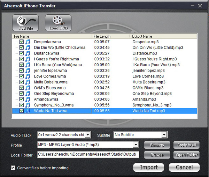Uncheck I Guess You're Right.wma checkbox

pos(22,59)
